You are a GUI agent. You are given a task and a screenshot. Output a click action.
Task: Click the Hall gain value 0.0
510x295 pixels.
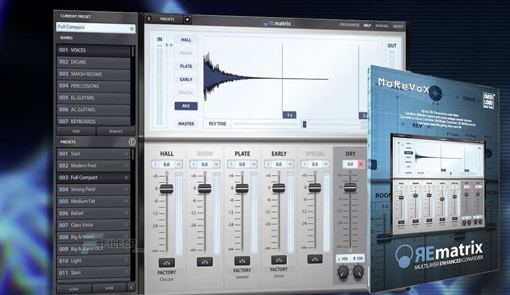(x=167, y=165)
